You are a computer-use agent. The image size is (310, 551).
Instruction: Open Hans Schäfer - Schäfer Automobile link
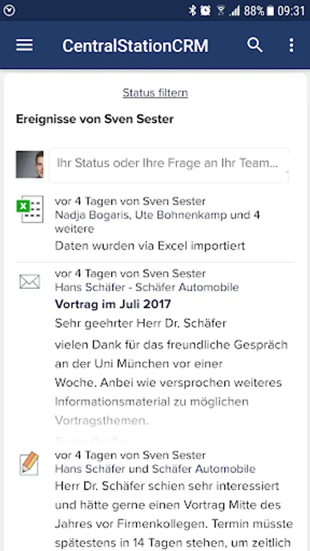[x=147, y=288]
